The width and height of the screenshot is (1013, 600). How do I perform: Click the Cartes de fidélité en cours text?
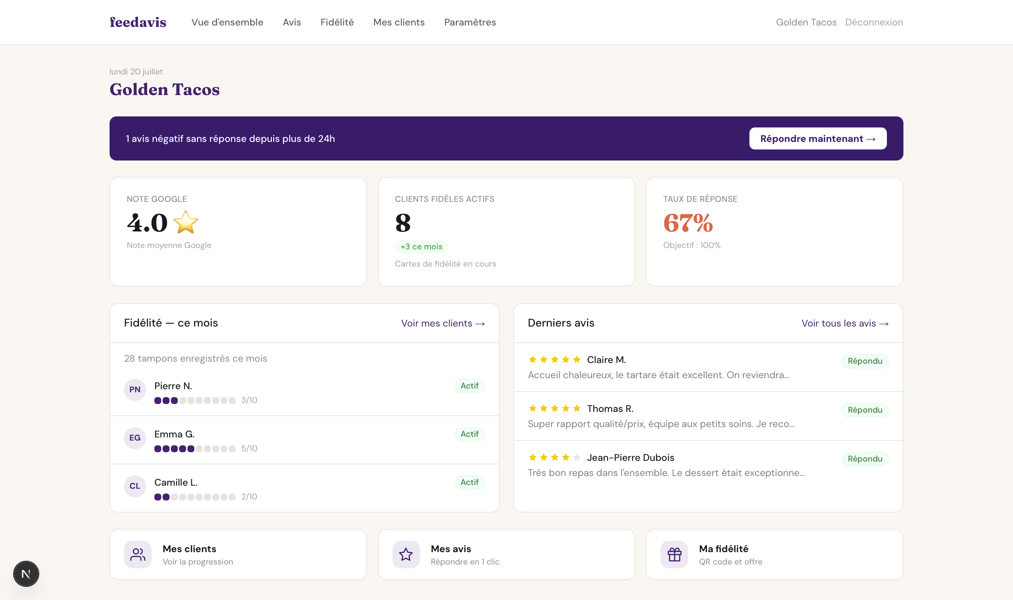pyautogui.click(x=445, y=264)
